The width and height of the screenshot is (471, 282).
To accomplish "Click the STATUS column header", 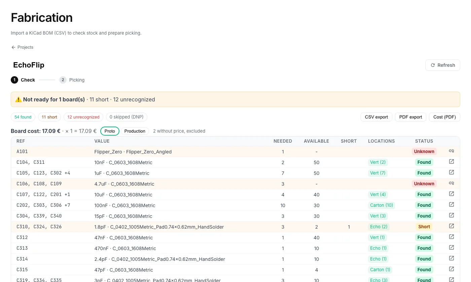I will tap(424, 141).
